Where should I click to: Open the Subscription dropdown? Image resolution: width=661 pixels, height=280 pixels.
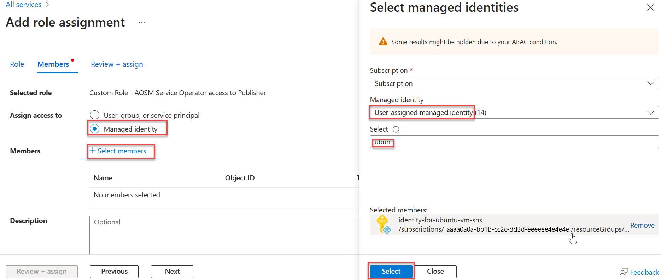(514, 83)
